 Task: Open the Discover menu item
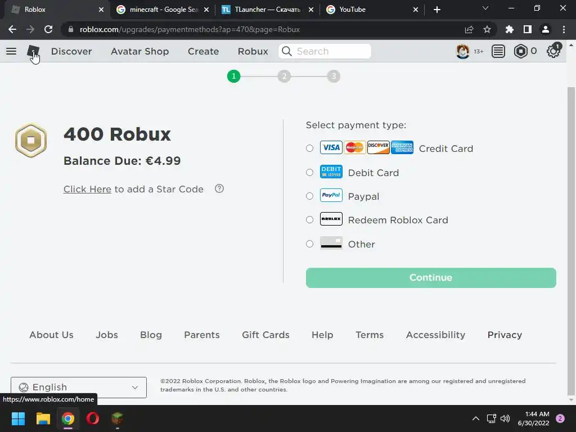pos(71,51)
